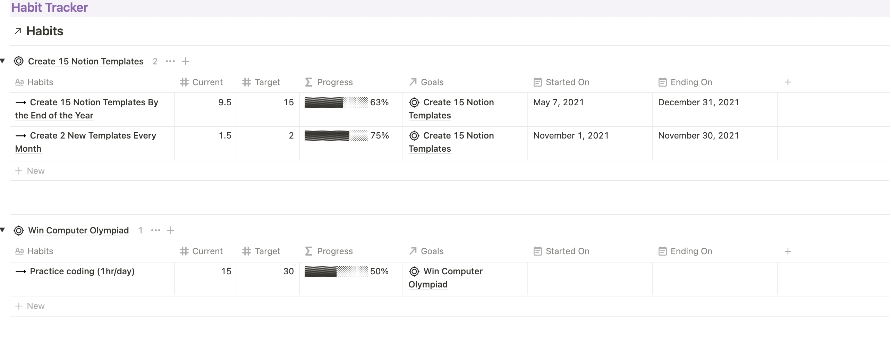Collapse the Win Computer Olympiad group
The height and width of the screenshot is (338, 891).
pos(3,230)
